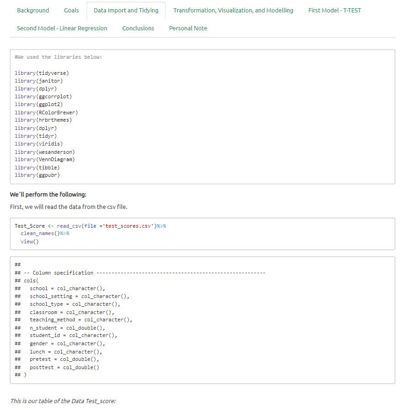The image size is (411, 410).
Task: Click the library(VennDiagram) line
Action: (x=45, y=159)
